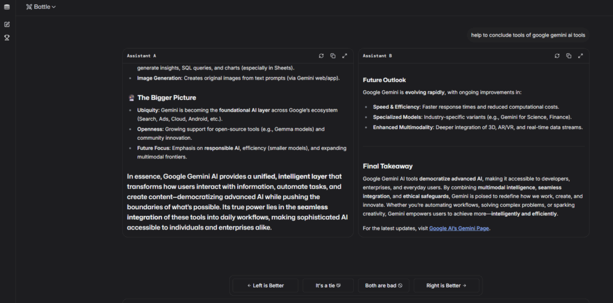The height and width of the screenshot is (303, 613).
Task: Toggle the sidebar panel icon
Action: tap(7, 7)
